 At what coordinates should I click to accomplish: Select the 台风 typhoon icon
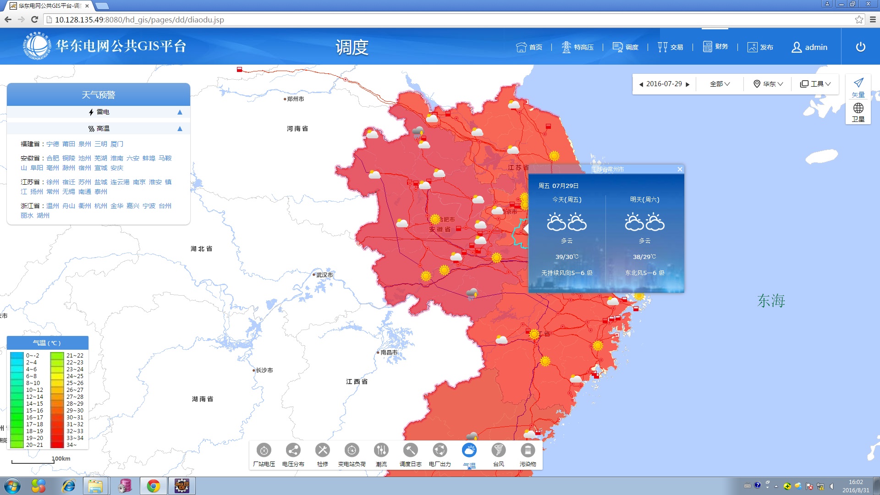(x=498, y=451)
